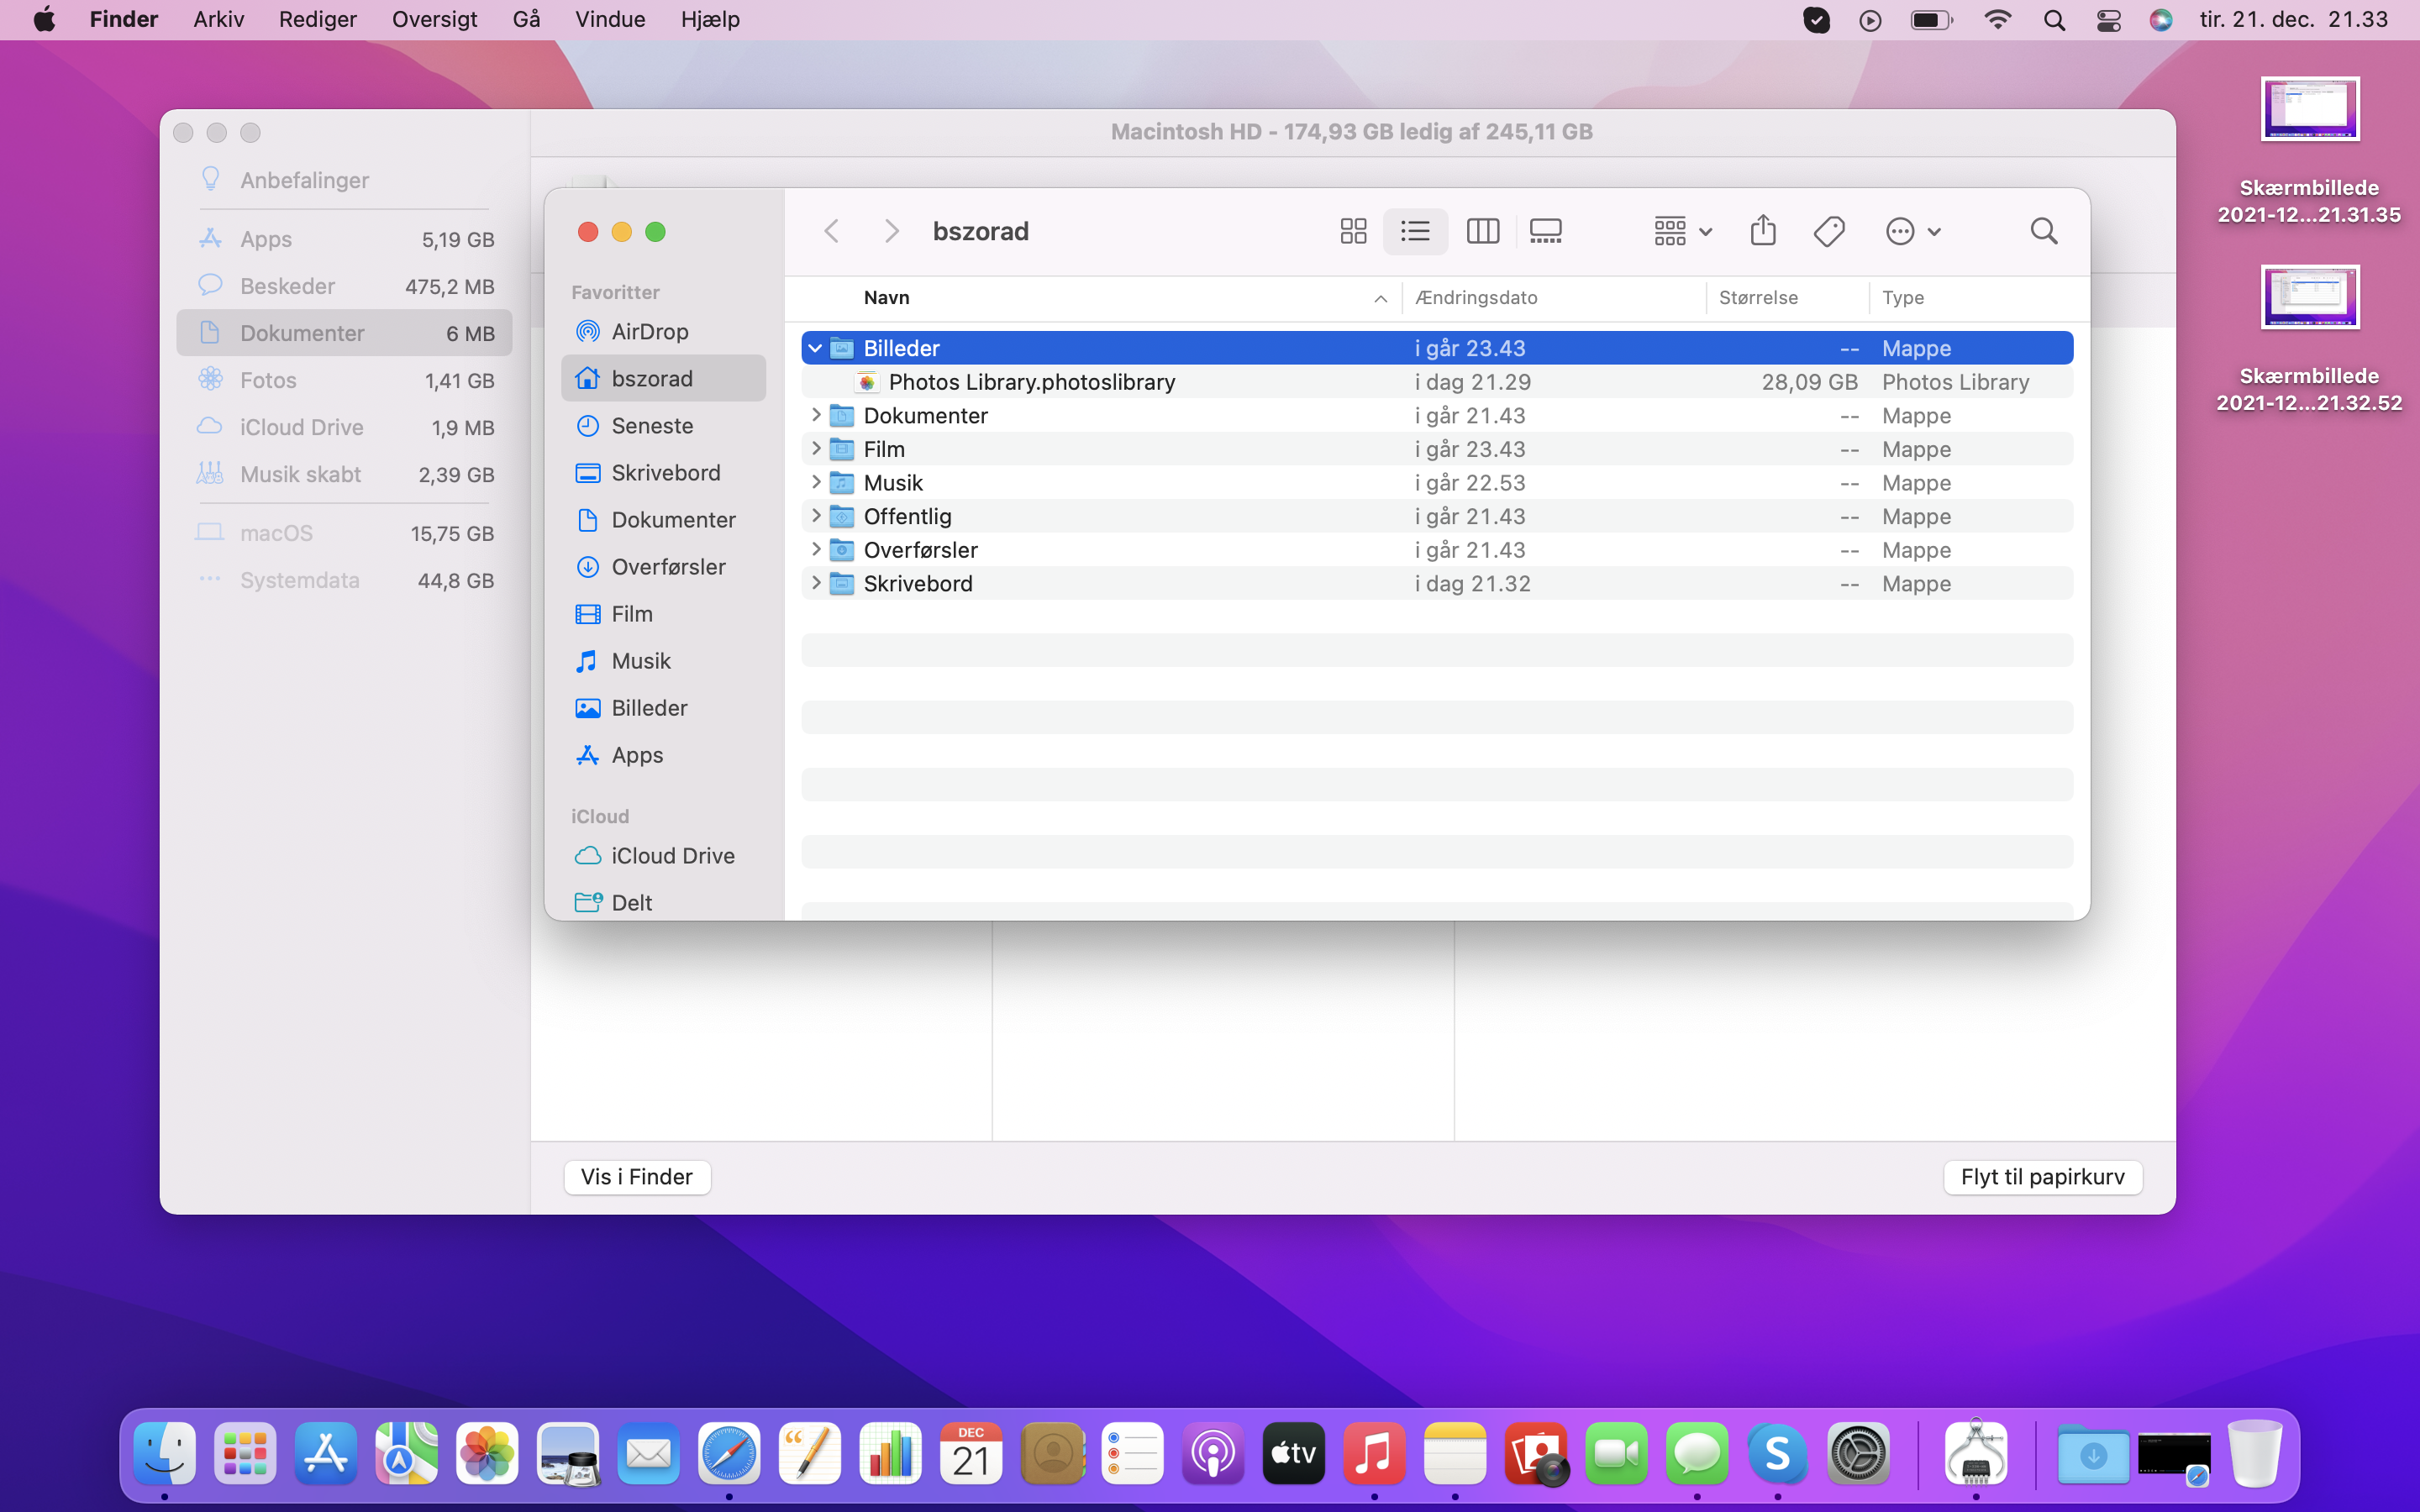The image size is (2420, 1512).
Task: Open the Arkiv menu
Action: tap(218, 20)
